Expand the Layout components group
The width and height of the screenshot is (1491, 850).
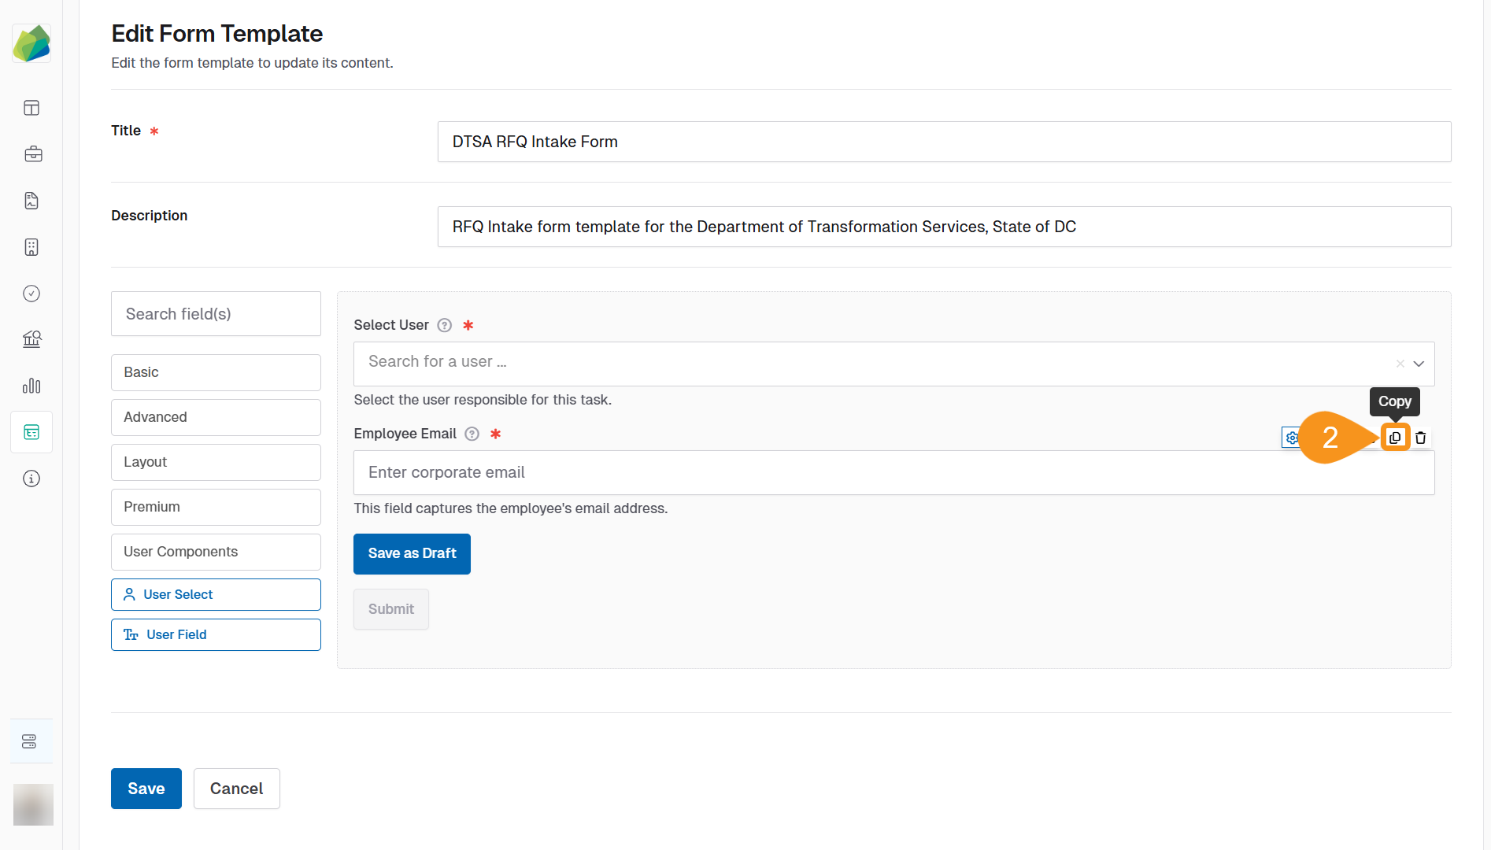(x=216, y=462)
